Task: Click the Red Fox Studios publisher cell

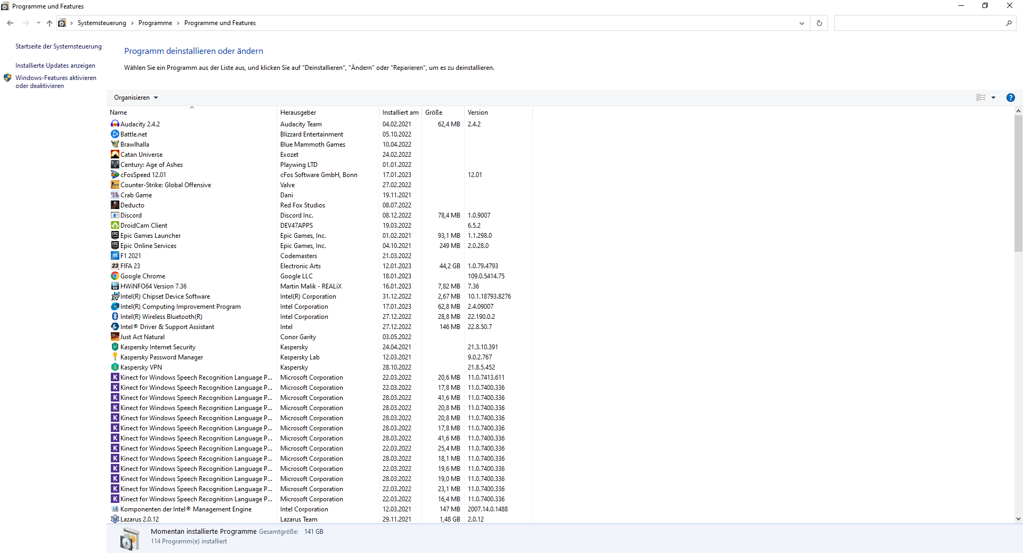Action: pos(303,205)
